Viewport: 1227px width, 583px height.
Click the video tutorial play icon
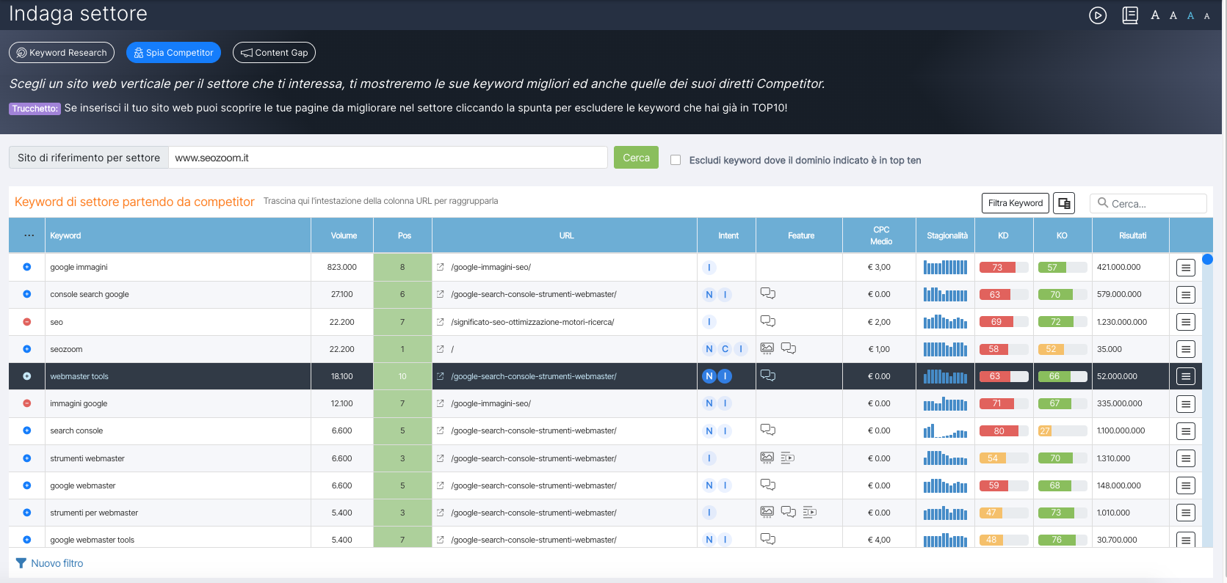pos(1098,15)
